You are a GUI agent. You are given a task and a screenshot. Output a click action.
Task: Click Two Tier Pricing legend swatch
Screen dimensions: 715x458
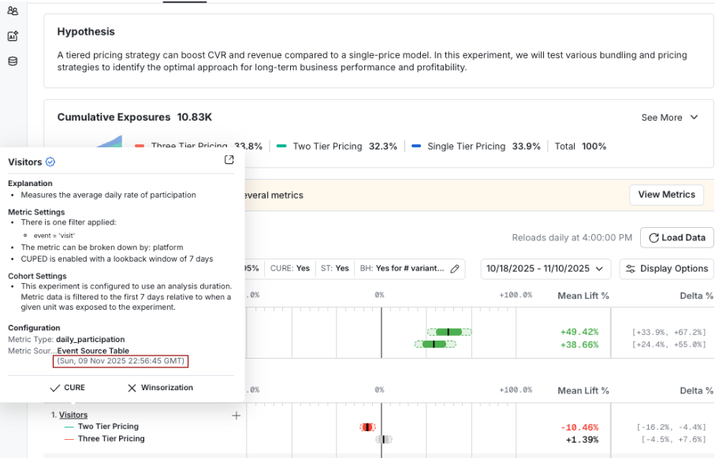pyautogui.click(x=281, y=147)
